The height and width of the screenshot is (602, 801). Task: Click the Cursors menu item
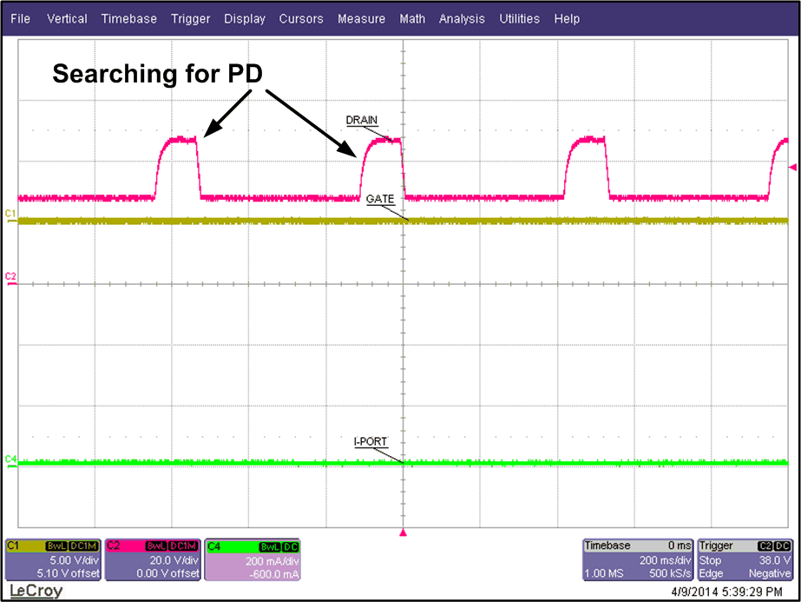coord(301,18)
